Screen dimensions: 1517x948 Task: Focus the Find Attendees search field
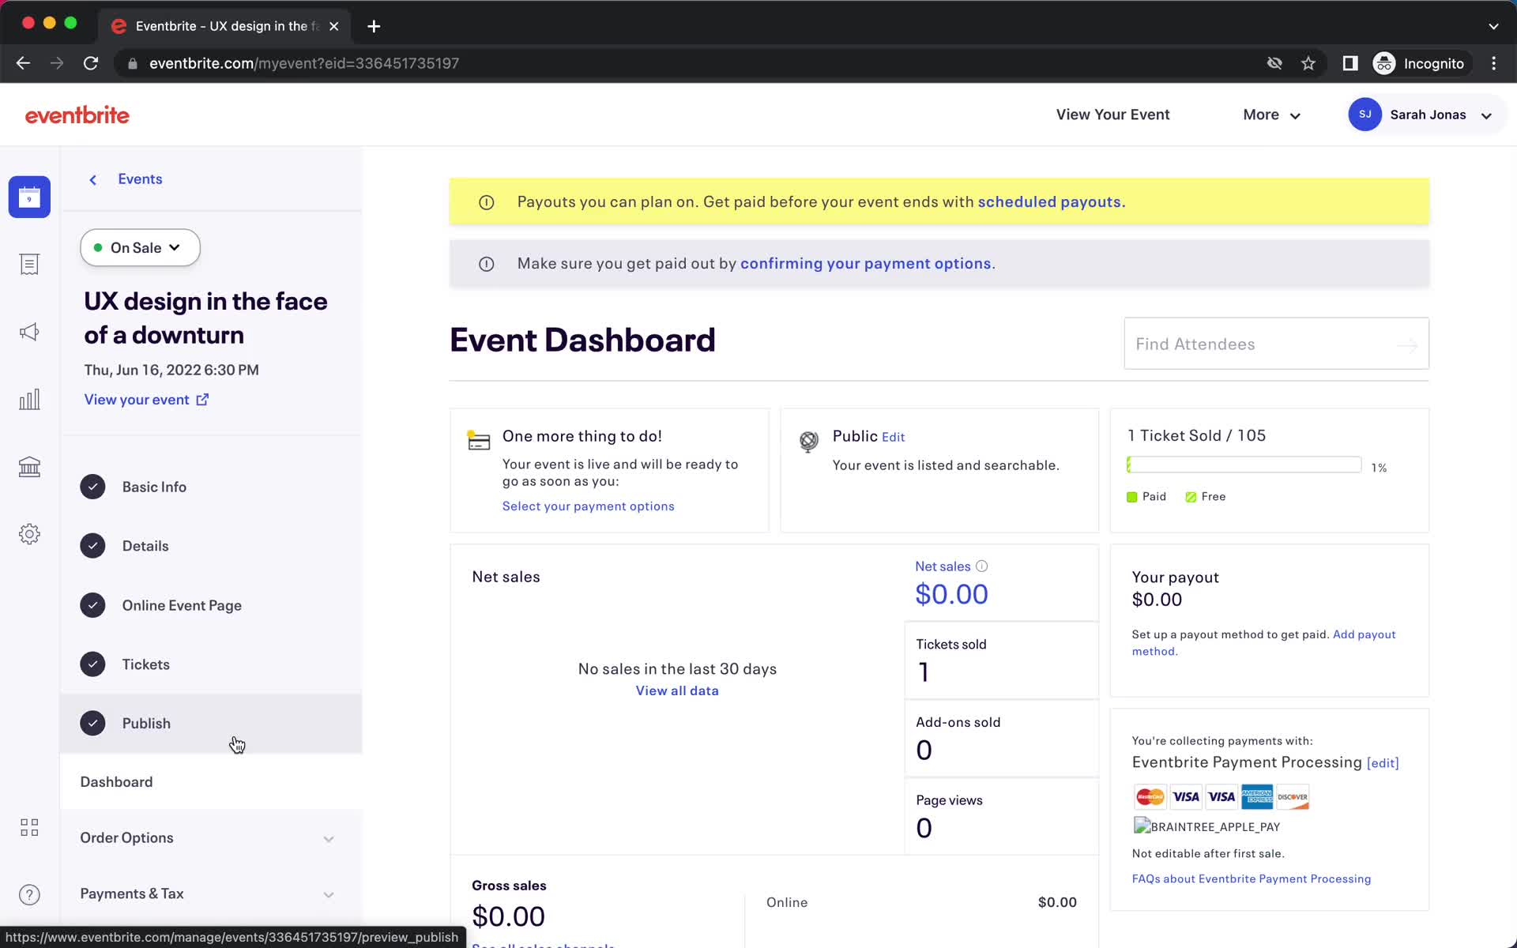1276,344
